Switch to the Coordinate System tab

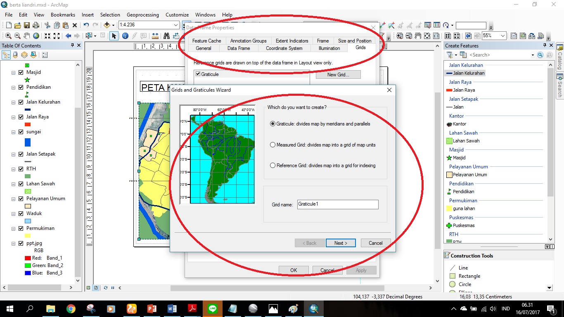coord(284,48)
